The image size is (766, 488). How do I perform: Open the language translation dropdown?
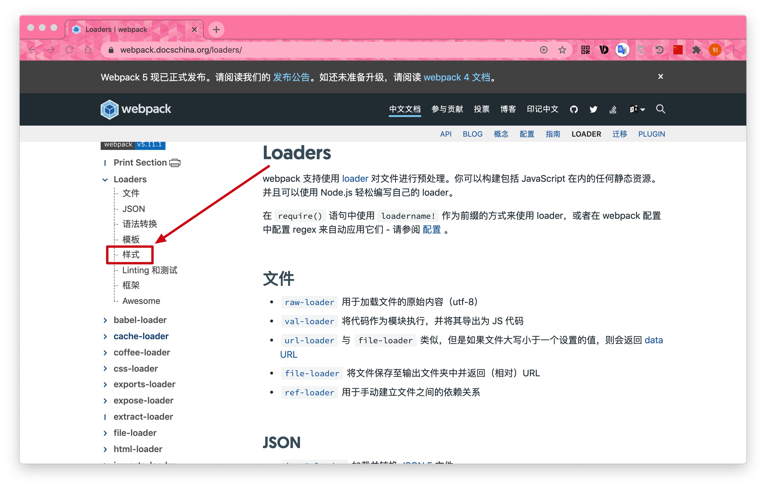click(637, 109)
